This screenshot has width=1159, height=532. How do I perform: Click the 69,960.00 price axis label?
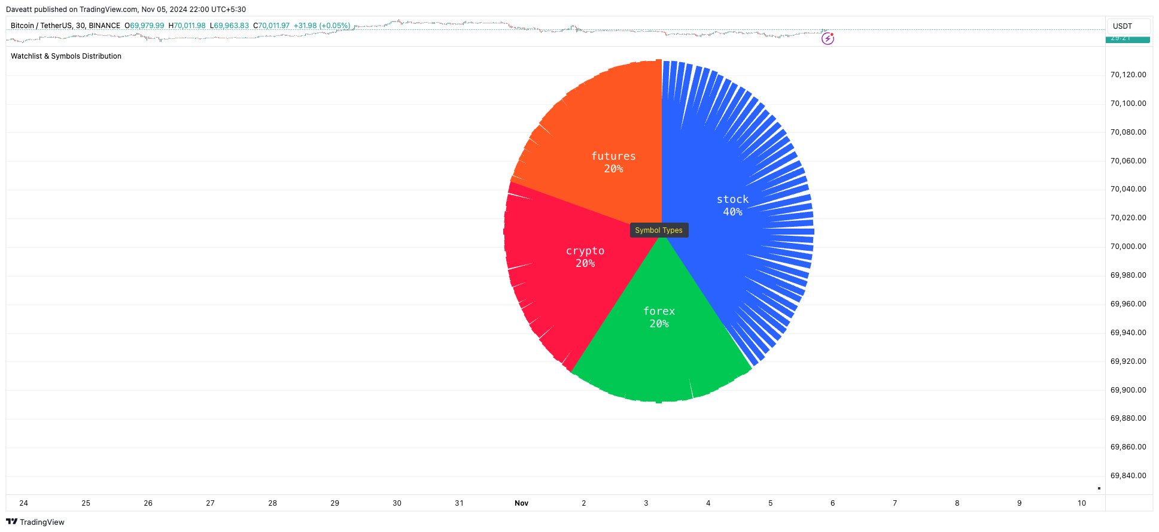point(1128,304)
